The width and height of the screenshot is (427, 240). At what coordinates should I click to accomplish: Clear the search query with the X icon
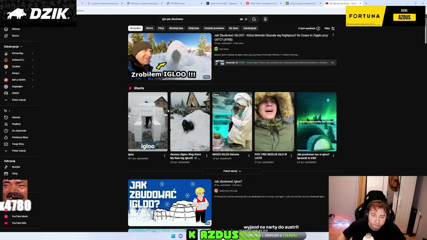point(246,19)
